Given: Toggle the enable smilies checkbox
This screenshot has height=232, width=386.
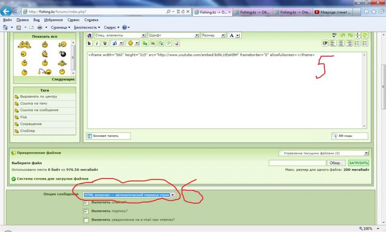Looking at the screenshot, I should (86, 203).
